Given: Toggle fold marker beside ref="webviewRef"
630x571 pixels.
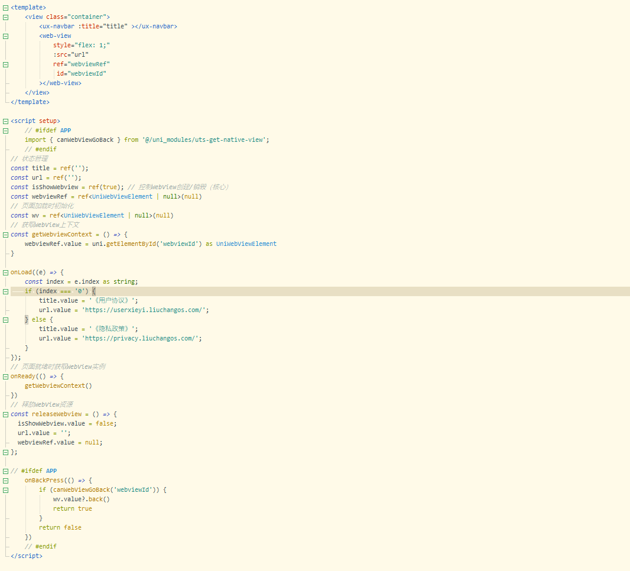Looking at the screenshot, I should click(6, 64).
